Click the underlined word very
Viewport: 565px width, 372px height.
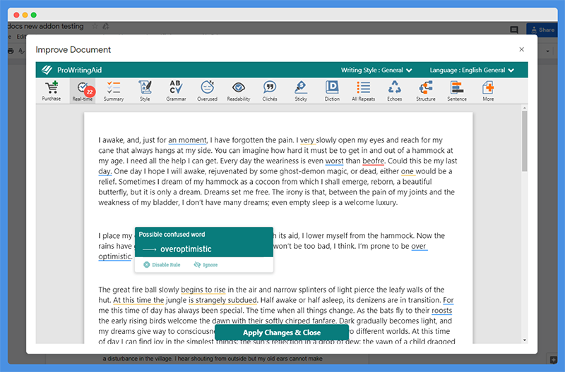point(307,139)
